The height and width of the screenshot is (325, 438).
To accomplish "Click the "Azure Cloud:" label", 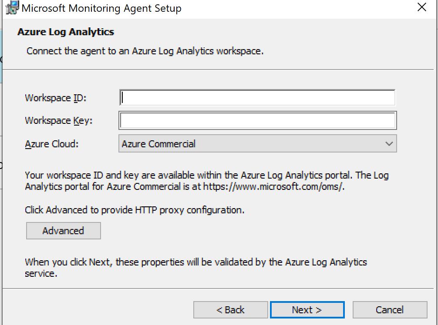I will [52, 144].
